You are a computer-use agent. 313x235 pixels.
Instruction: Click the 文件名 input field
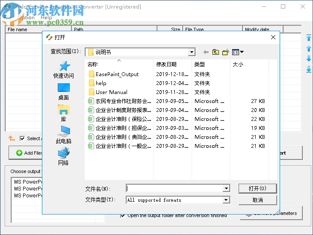click(175, 188)
